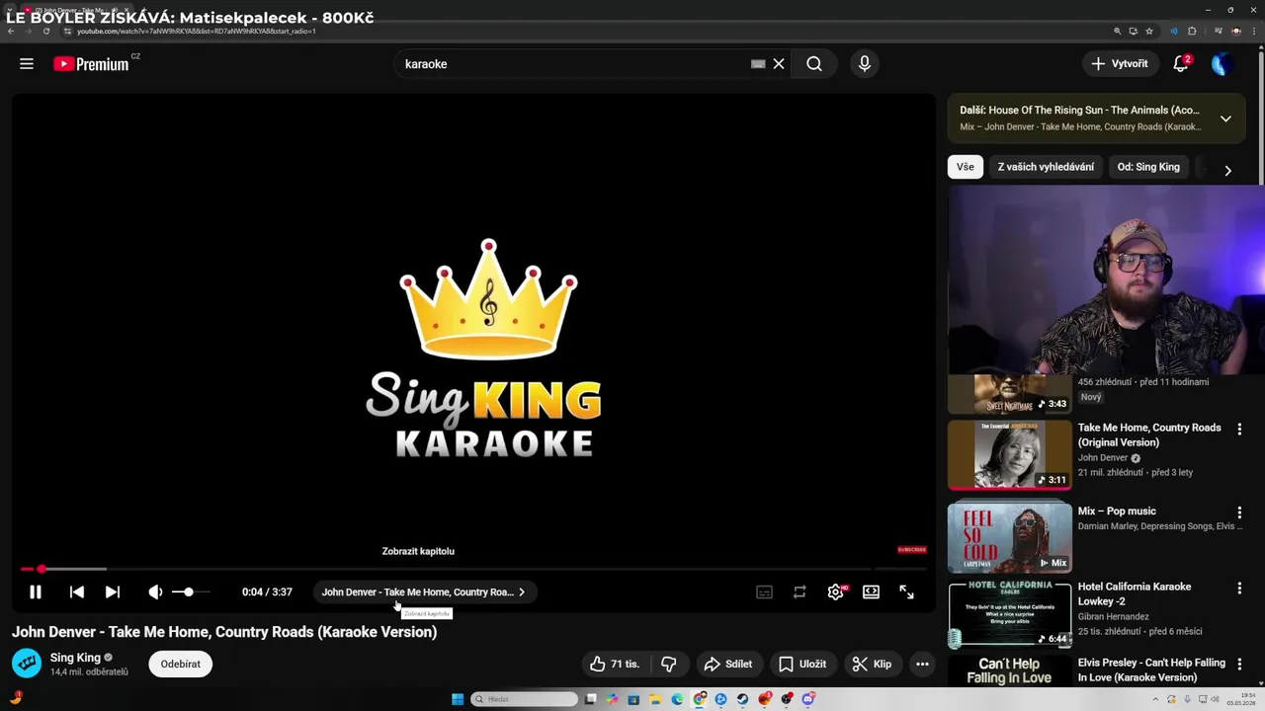The width and height of the screenshot is (1265, 711).
Task: Open options menu for Take Me Home Original Version
Action: [1239, 430]
